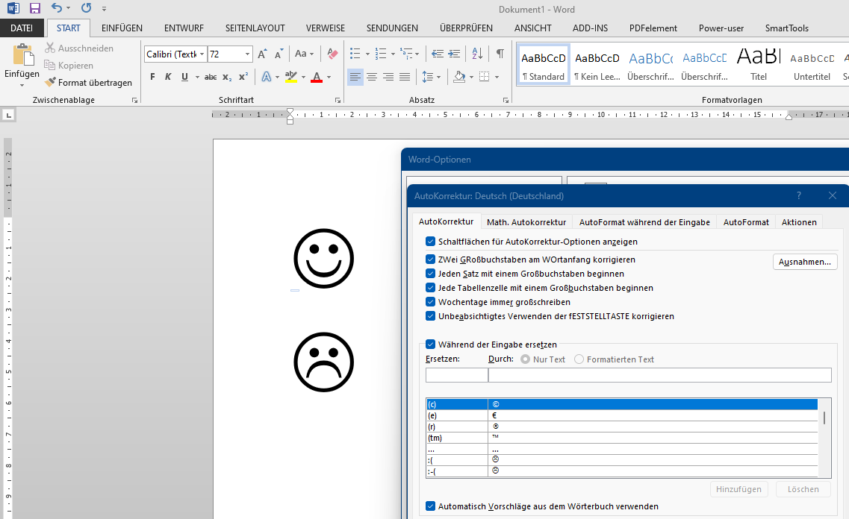Image resolution: width=849 pixels, height=519 pixels.
Task: Expand the bullet list dropdown arrow
Action: (367, 54)
